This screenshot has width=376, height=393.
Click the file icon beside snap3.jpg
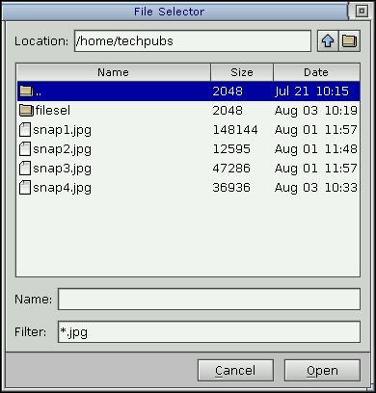[25, 169]
